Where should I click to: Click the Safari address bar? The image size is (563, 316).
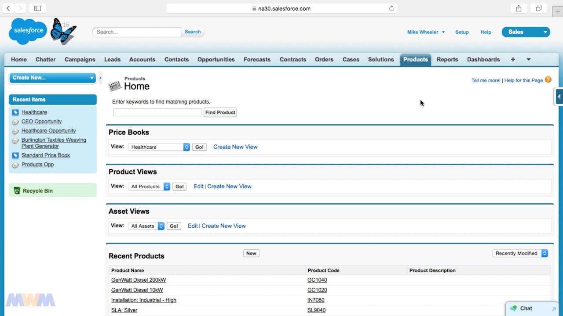[x=281, y=8]
